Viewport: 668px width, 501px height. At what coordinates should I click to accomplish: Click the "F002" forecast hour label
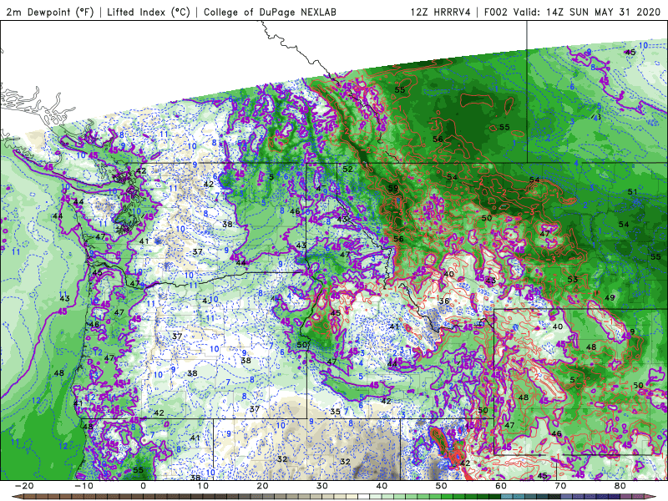tap(495, 12)
